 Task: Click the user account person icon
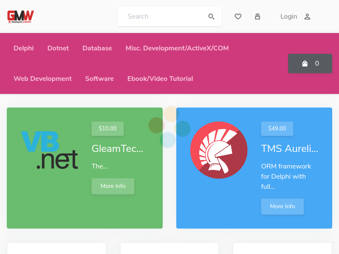point(307,17)
